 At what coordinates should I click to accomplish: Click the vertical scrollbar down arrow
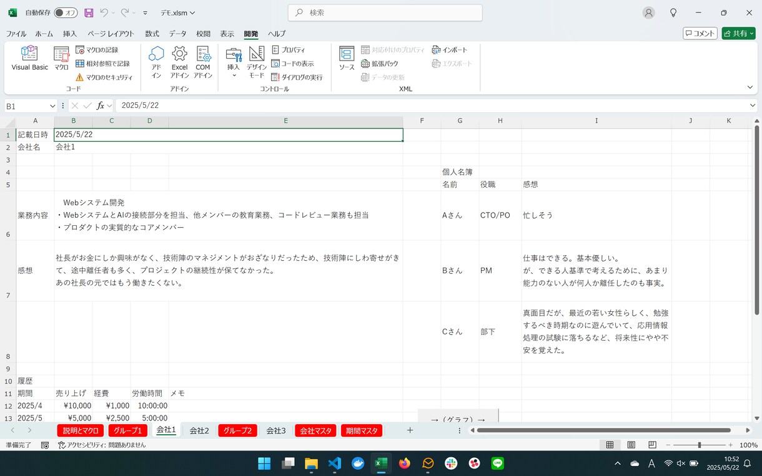click(757, 418)
